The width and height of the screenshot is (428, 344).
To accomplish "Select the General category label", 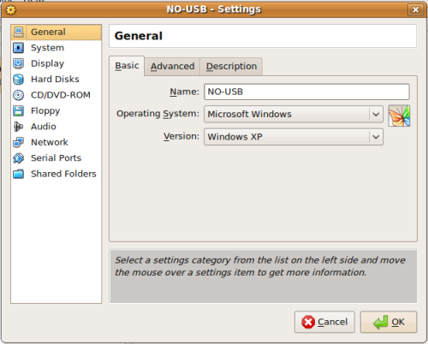I will click(x=48, y=32).
